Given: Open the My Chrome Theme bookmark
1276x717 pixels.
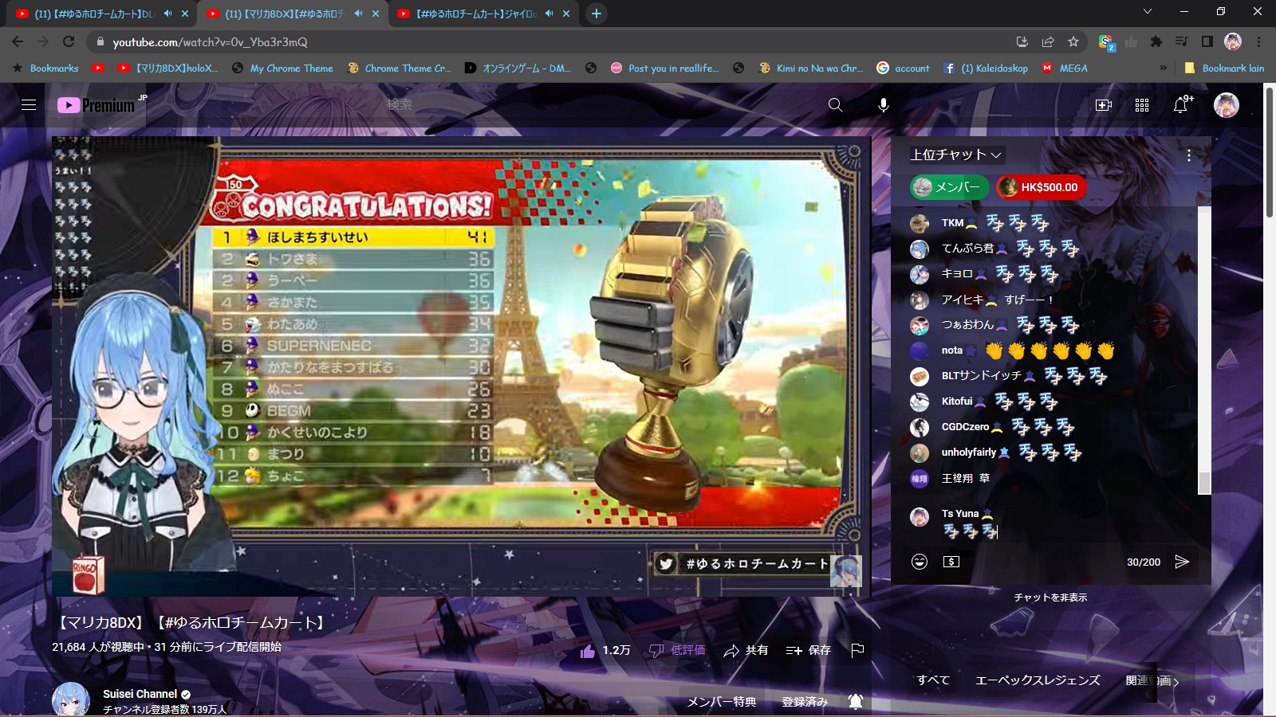Looking at the screenshot, I should coord(282,69).
